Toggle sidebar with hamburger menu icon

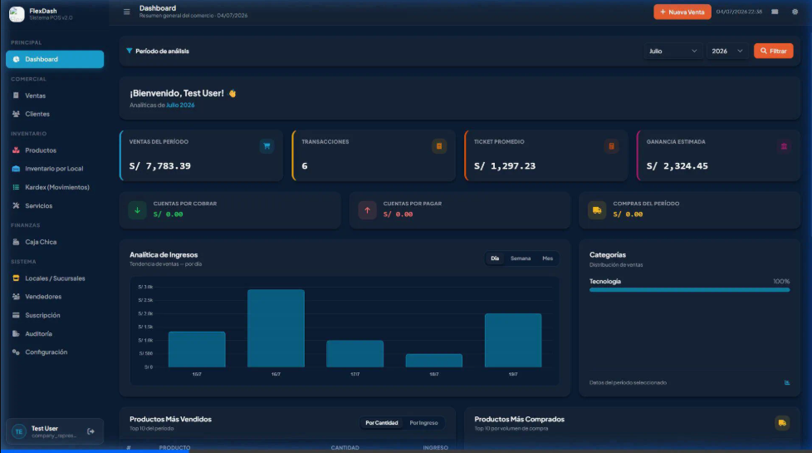[x=126, y=12]
